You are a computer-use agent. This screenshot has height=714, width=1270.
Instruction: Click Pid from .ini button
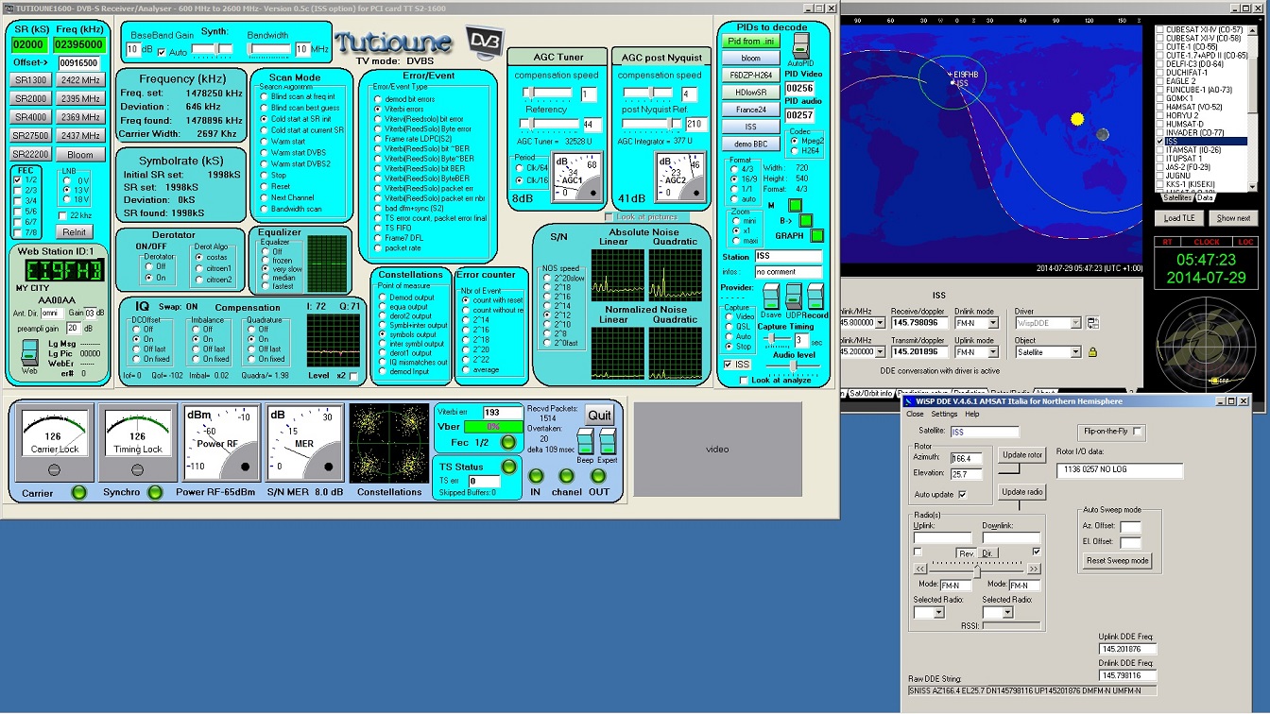pos(752,42)
